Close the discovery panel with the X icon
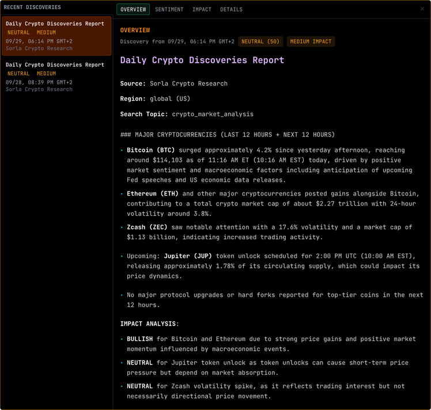 (x=422, y=9)
